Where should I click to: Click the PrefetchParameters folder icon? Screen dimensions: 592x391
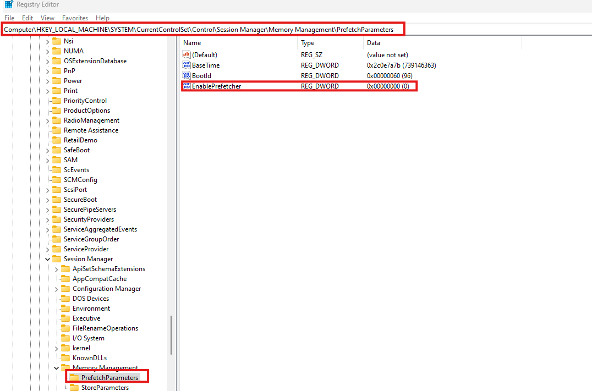click(x=75, y=377)
